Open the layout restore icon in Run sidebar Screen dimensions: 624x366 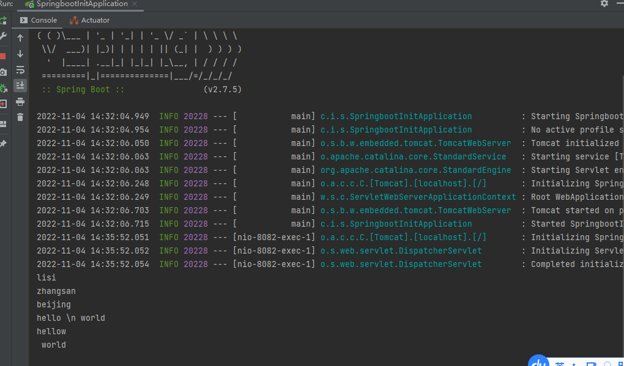pyautogui.click(x=3, y=124)
